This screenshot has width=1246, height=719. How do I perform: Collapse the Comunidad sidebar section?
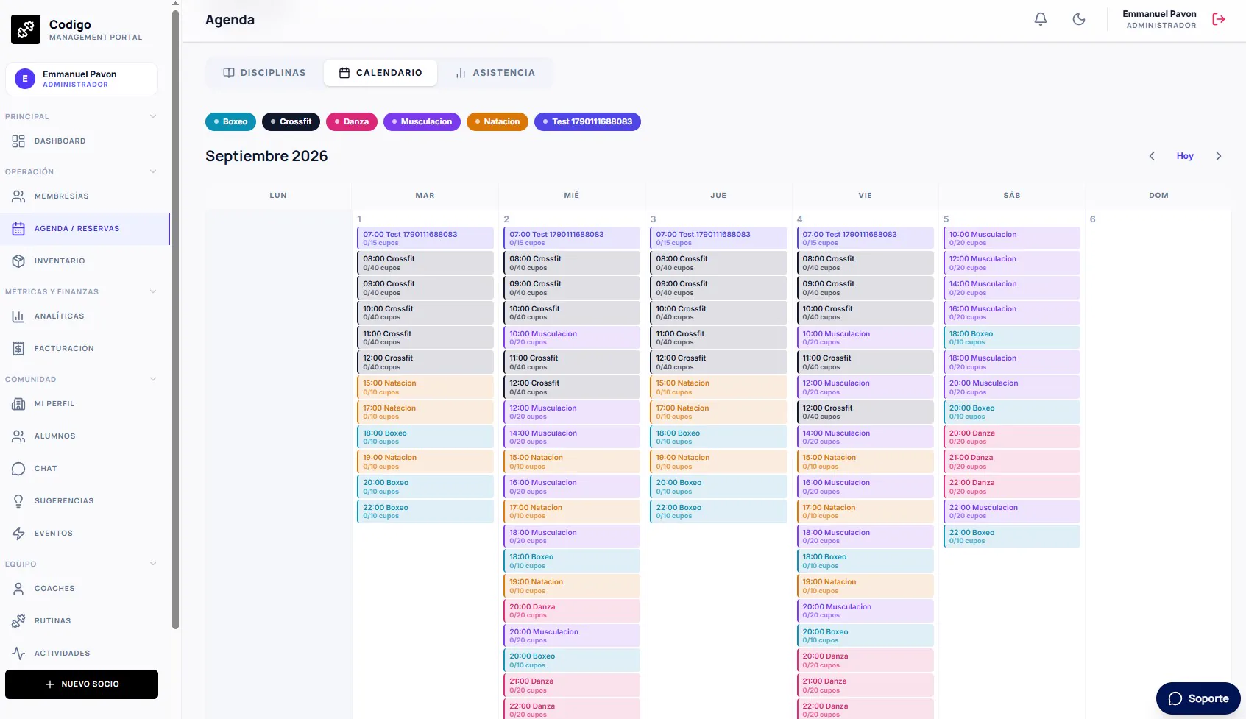click(x=81, y=379)
